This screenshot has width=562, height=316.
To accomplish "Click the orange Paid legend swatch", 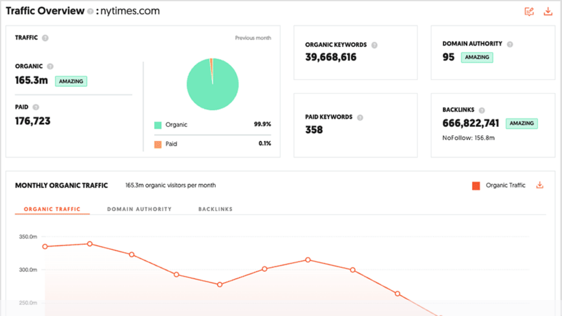I will (158, 144).
